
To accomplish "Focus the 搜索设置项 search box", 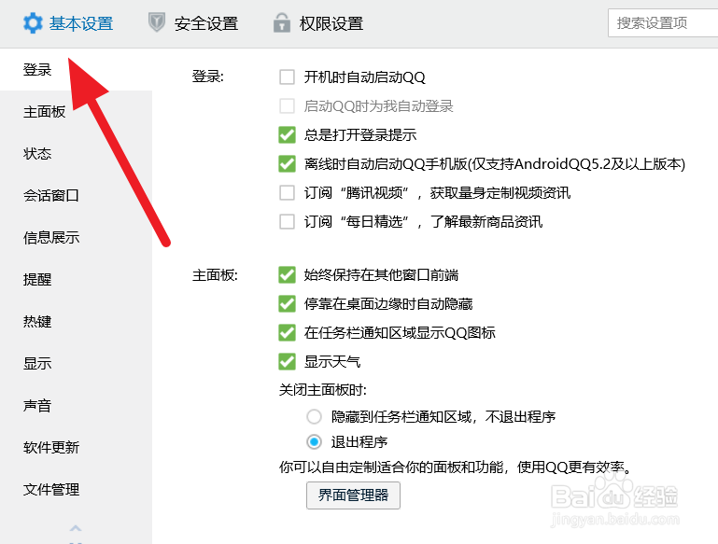I will (663, 23).
